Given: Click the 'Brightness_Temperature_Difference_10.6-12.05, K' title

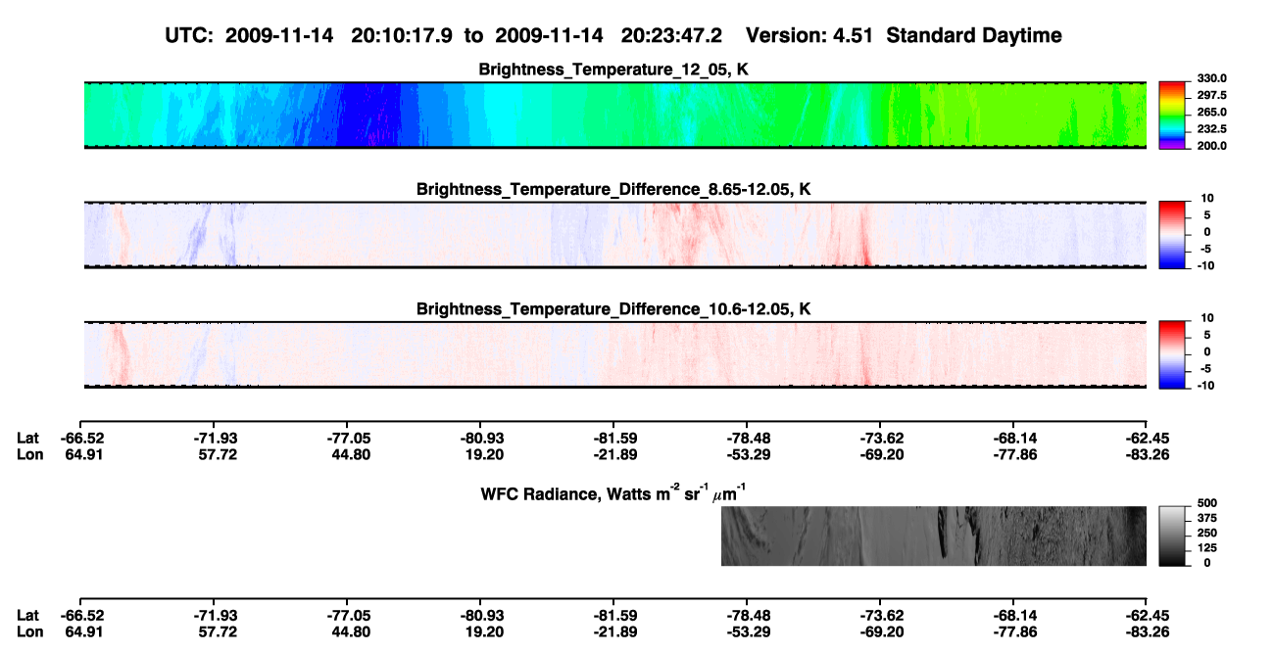Looking at the screenshot, I should coord(614,308).
